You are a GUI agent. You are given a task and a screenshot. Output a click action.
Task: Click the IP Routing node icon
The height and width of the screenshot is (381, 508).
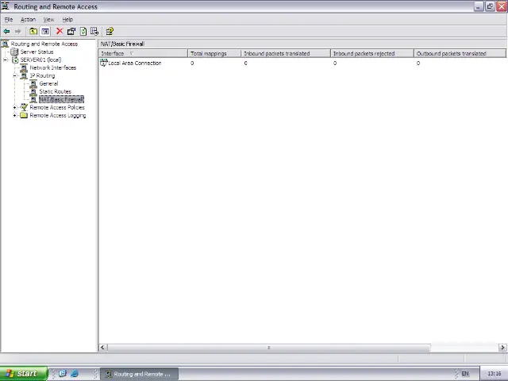24,76
